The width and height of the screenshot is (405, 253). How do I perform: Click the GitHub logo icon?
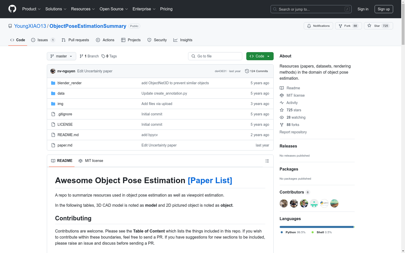point(12,9)
